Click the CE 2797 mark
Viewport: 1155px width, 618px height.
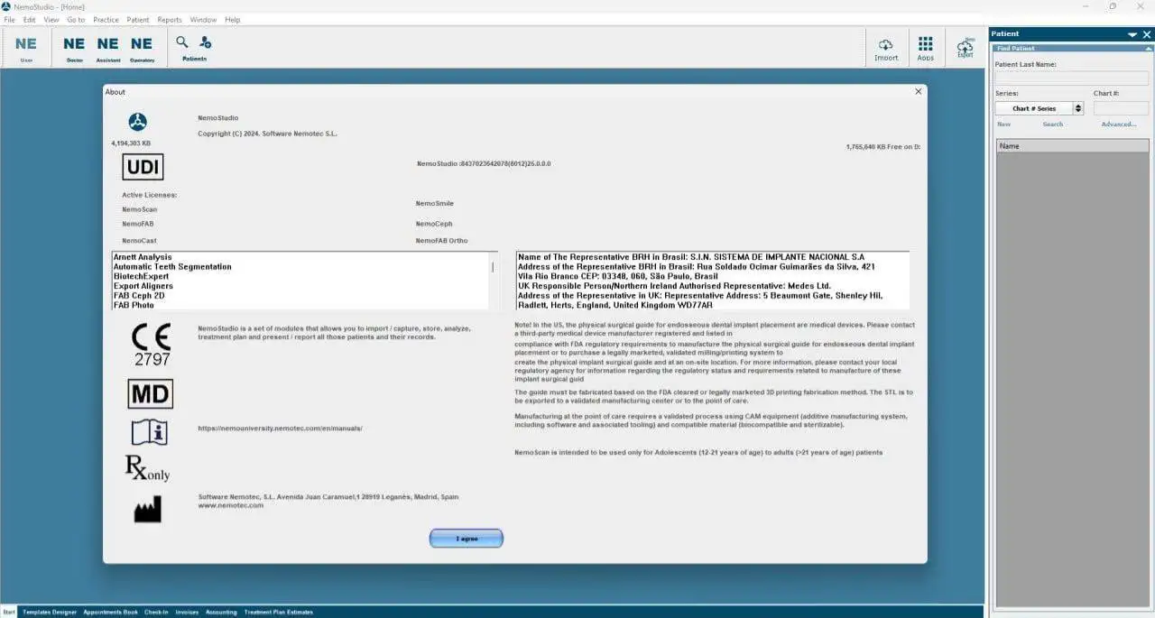(152, 346)
